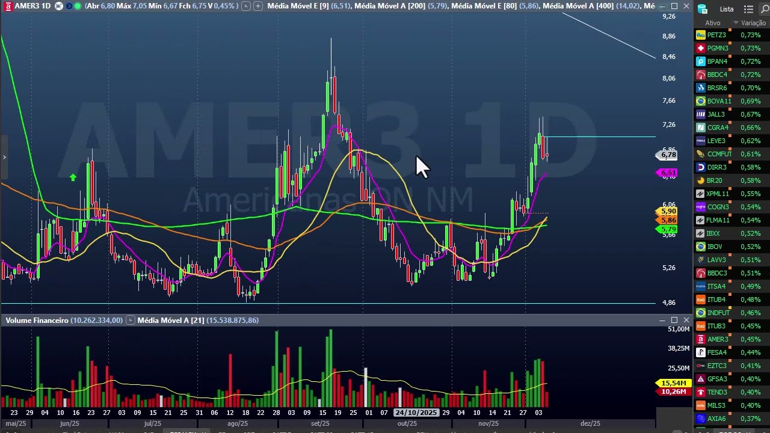Click the 6,78 current price tag
The height and width of the screenshot is (433, 770).
[667, 155]
